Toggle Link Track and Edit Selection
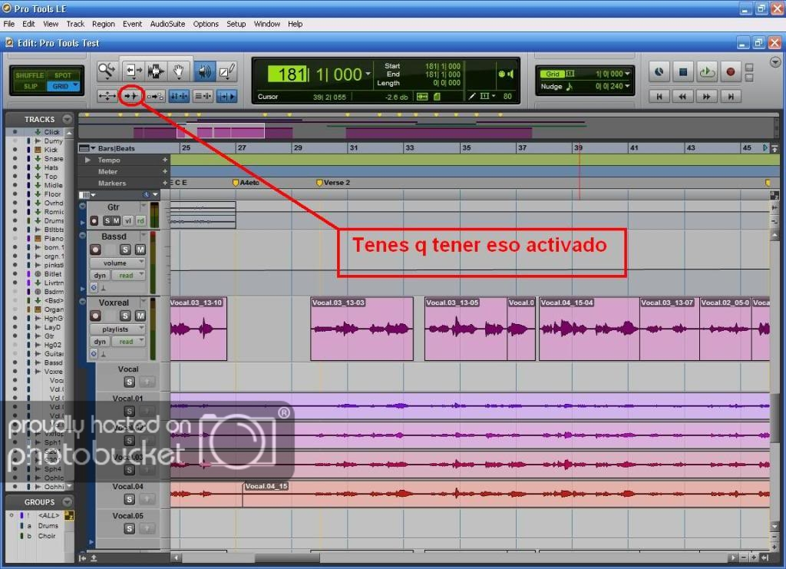This screenshot has width=786, height=569. [203, 96]
